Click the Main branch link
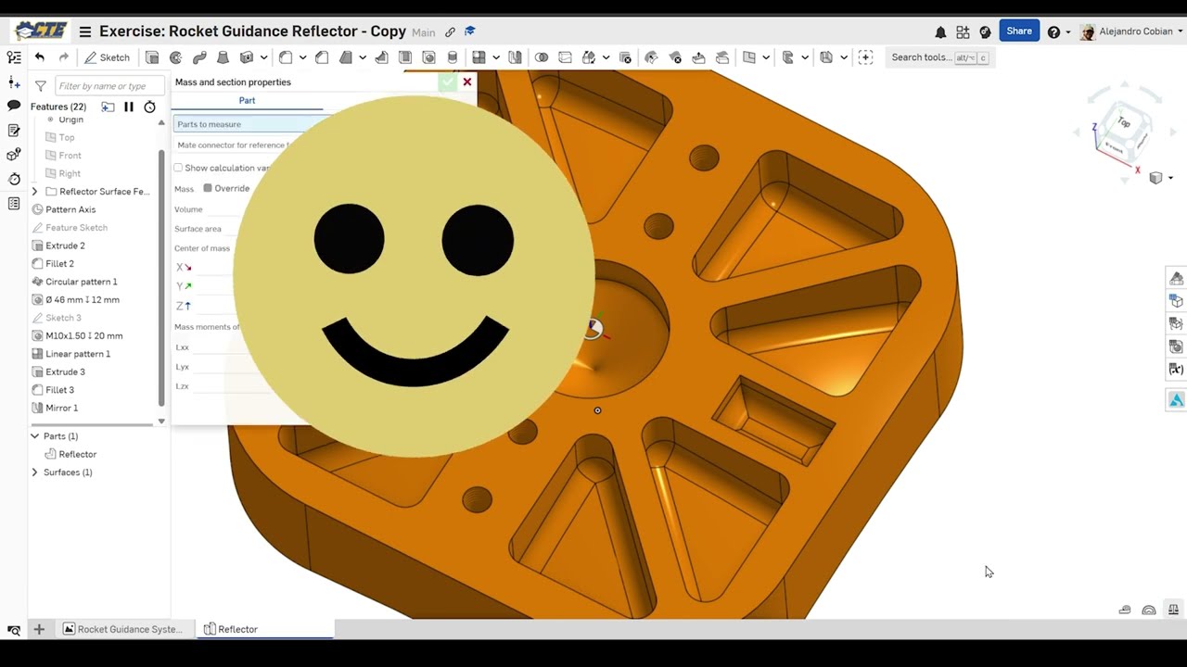Image resolution: width=1187 pixels, height=667 pixels. click(x=424, y=32)
